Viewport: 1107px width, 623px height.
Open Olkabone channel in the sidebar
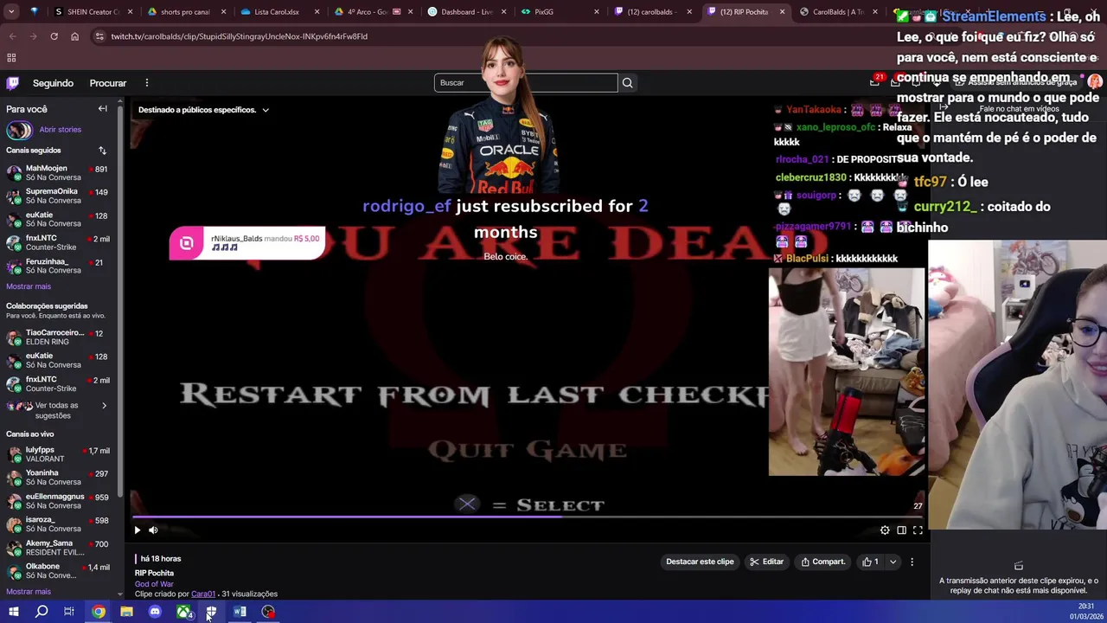[59, 571]
